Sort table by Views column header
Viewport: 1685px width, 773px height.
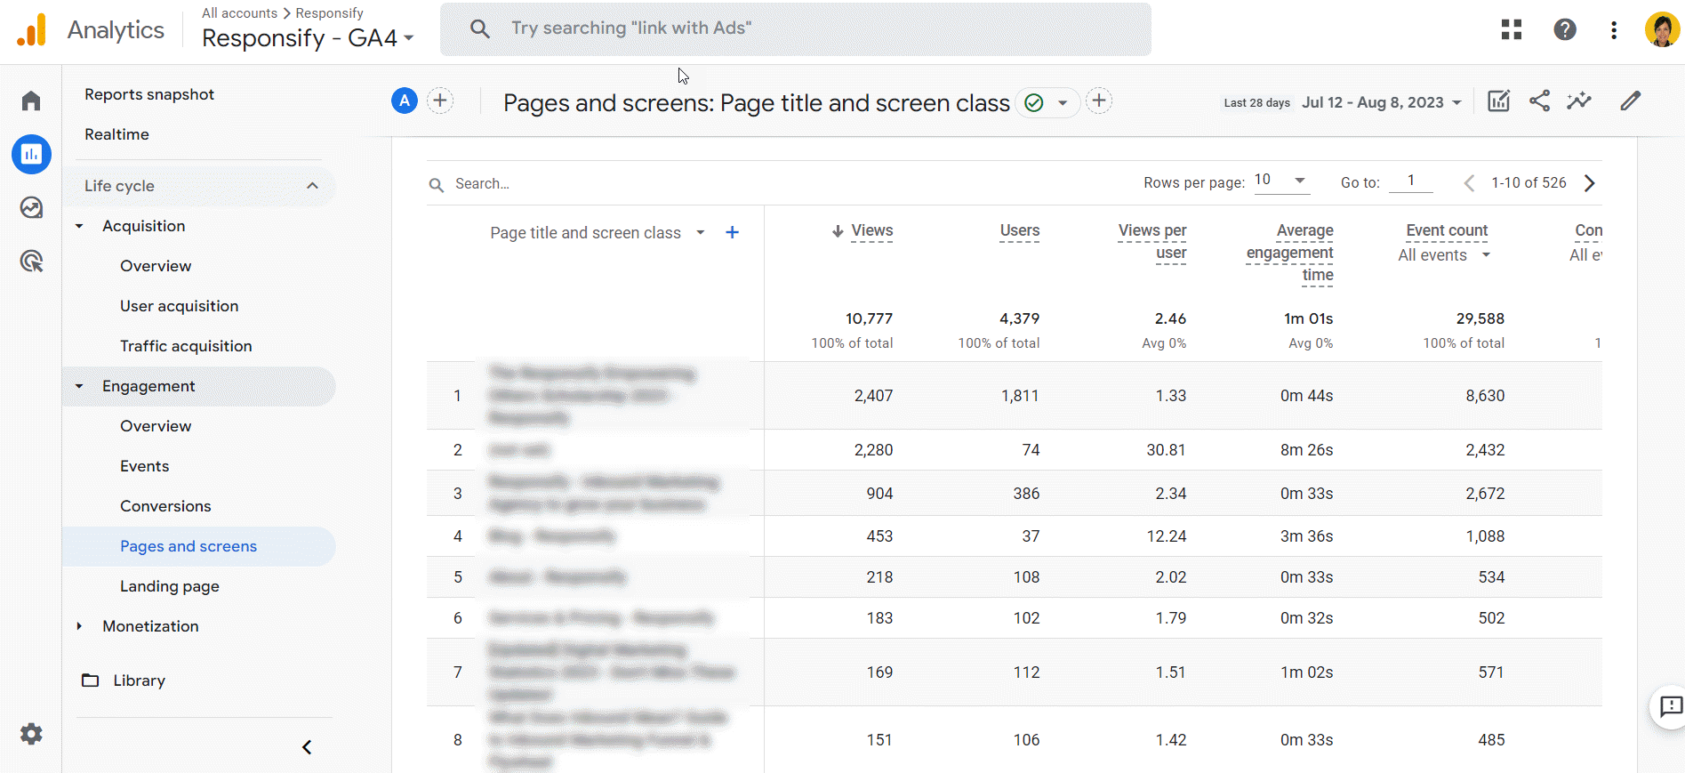pyautogui.click(x=871, y=231)
